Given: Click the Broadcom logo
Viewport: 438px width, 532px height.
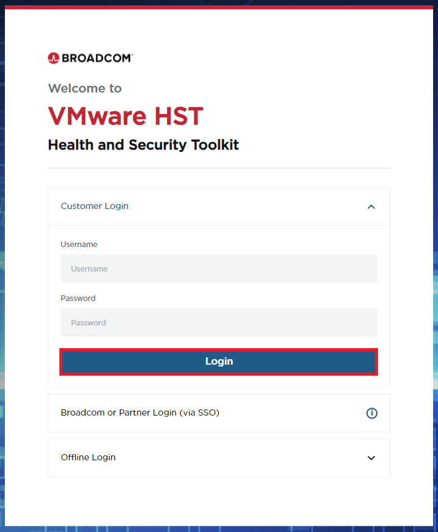Looking at the screenshot, I should pos(91,58).
